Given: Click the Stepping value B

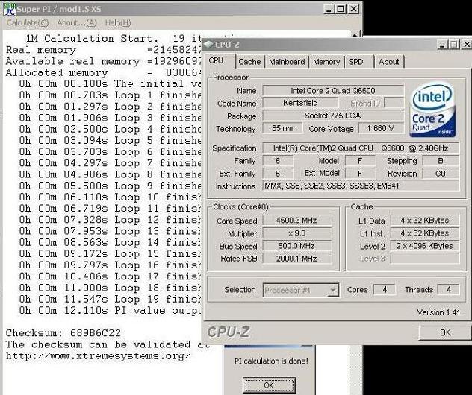Looking at the screenshot, I should tap(441, 161).
